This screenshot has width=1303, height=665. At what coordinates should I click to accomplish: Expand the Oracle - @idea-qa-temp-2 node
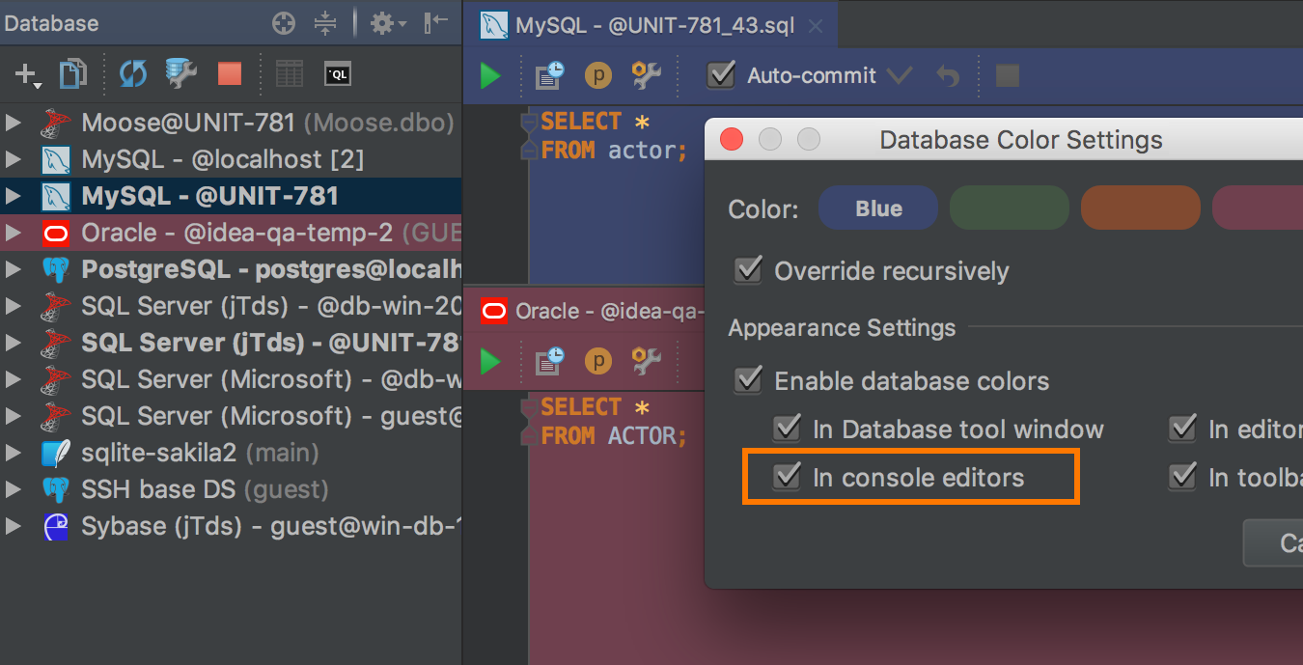[14, 233]
